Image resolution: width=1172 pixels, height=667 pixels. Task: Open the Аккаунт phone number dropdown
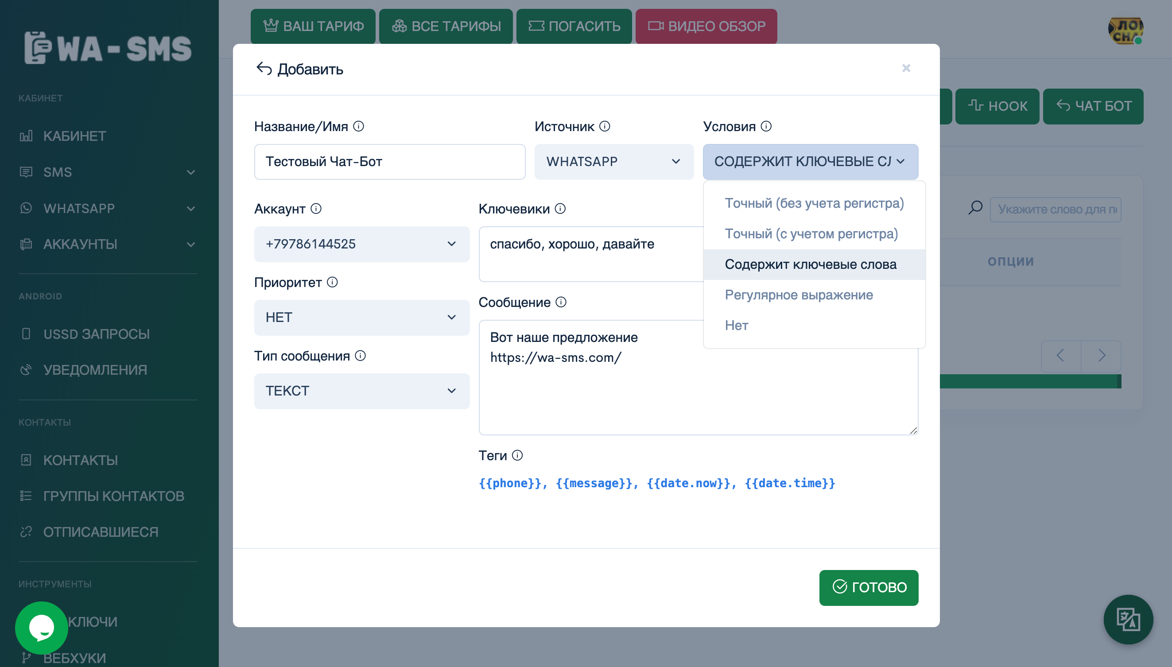[361, 244]
